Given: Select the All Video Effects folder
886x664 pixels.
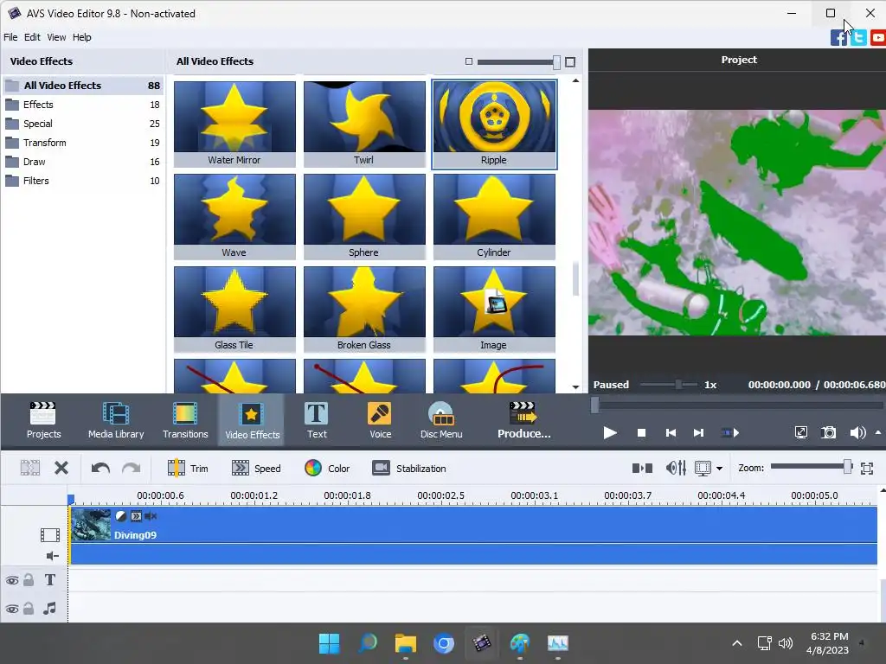Looking at the screenshot, I should (82, 86).
